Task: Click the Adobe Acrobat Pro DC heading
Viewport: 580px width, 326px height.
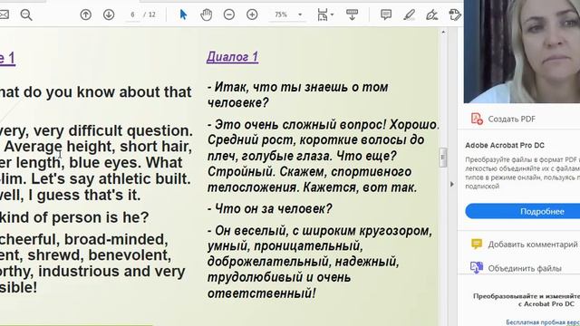Action: coord(505,145)
